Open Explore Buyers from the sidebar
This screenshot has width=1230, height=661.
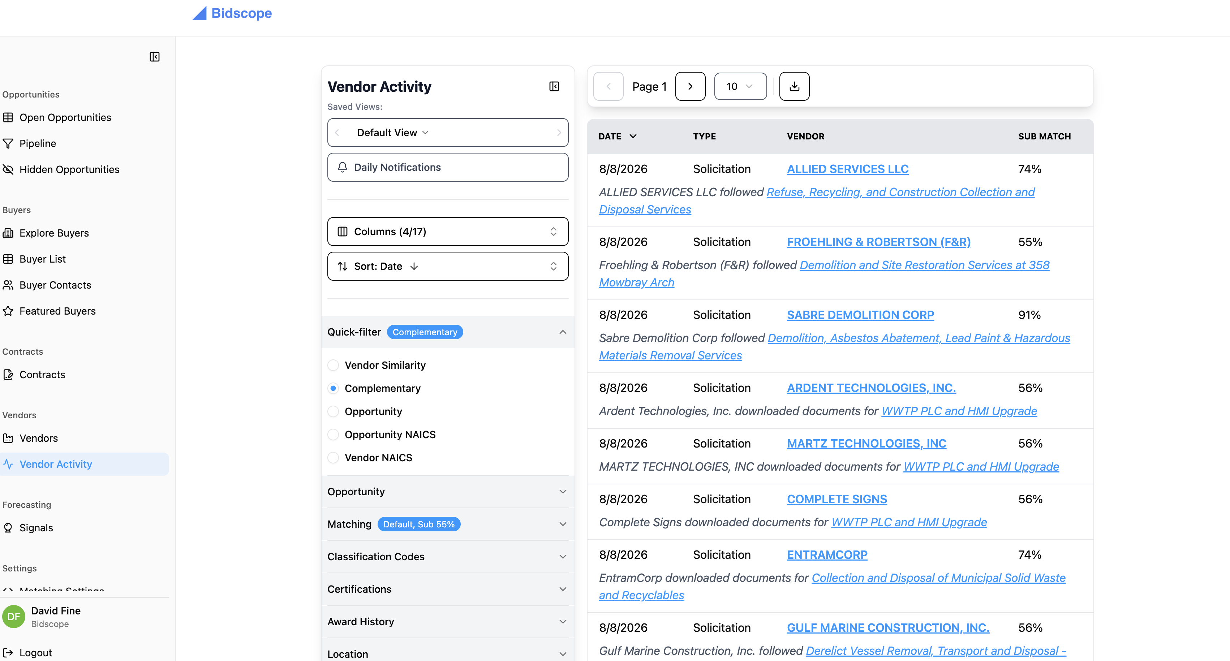54,233
